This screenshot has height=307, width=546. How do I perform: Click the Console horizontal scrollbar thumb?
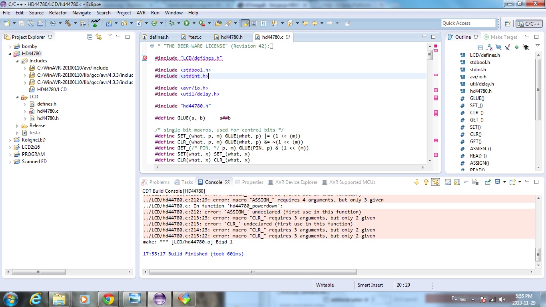click(253, 272)
